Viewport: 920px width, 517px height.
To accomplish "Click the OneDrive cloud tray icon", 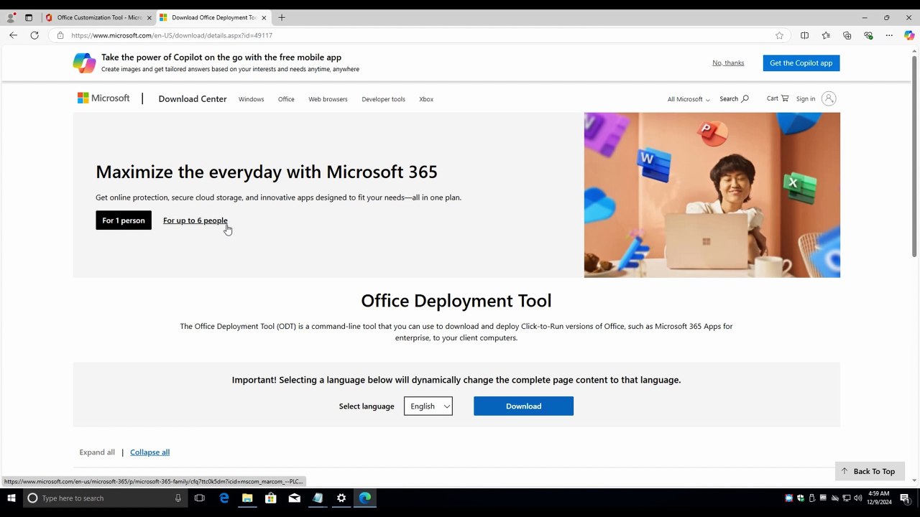I will [x=834, y=498].
